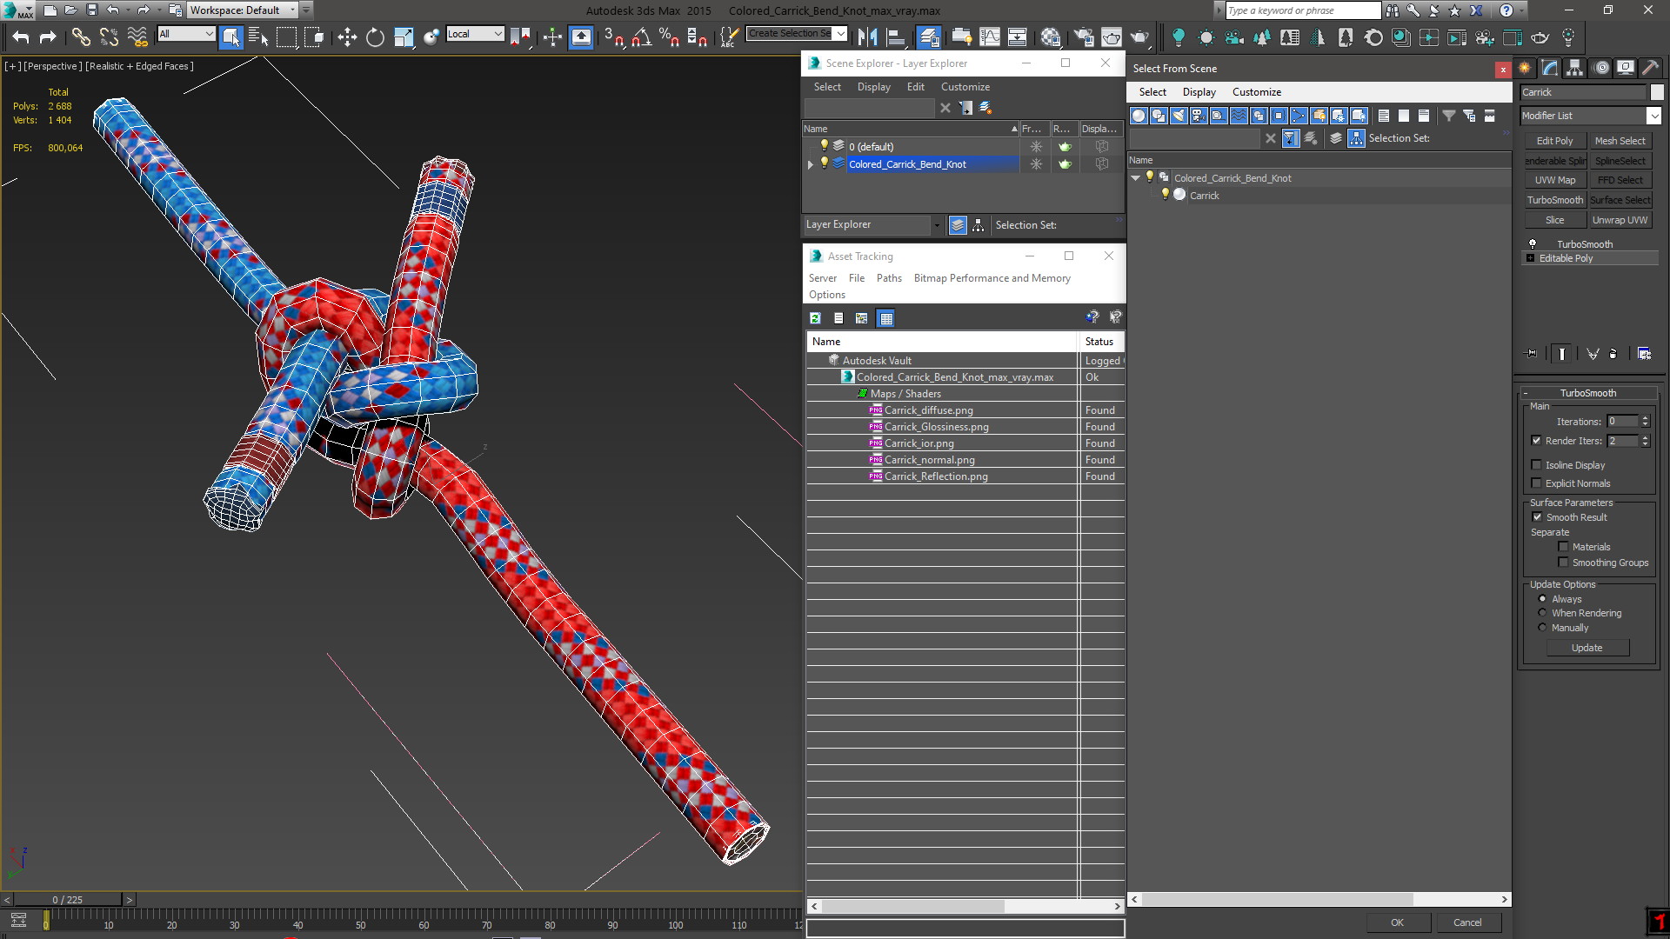This screenshot has height=939, width=1670.
Task: Click the Mirror tool
Action: click(x=867, y=37)
